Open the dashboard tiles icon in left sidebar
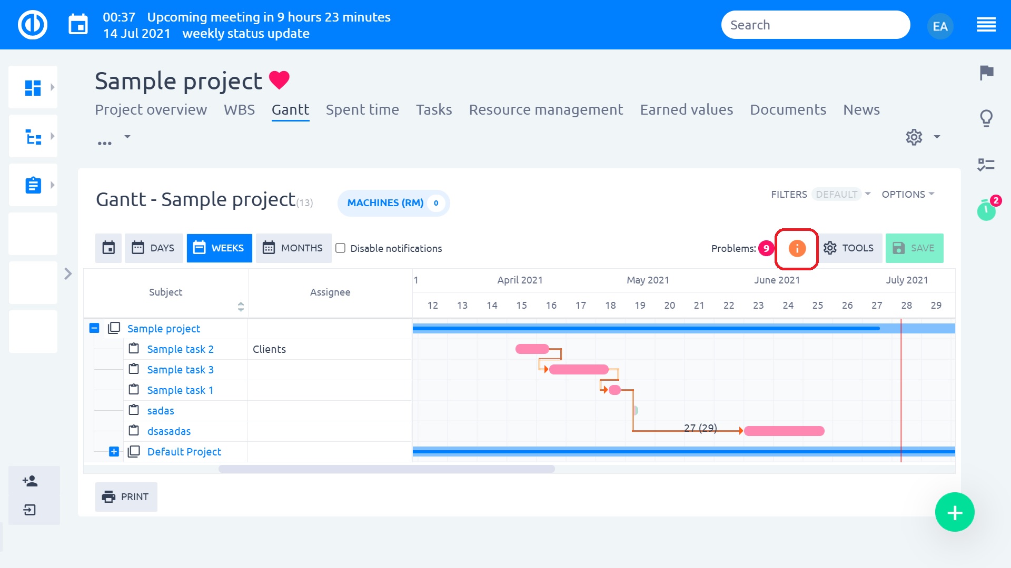1011x568 pixels. click(x=33, y=88)
